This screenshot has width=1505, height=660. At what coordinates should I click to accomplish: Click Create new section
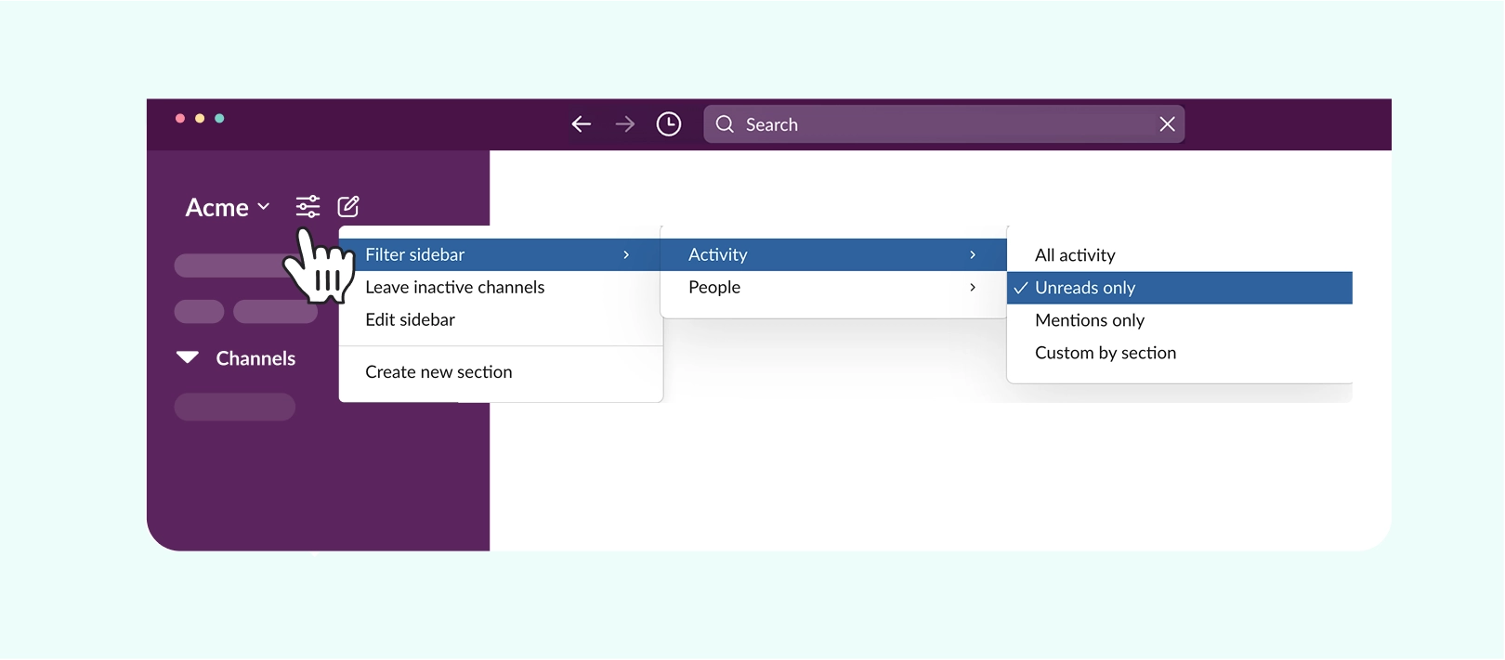pos(438,372)
